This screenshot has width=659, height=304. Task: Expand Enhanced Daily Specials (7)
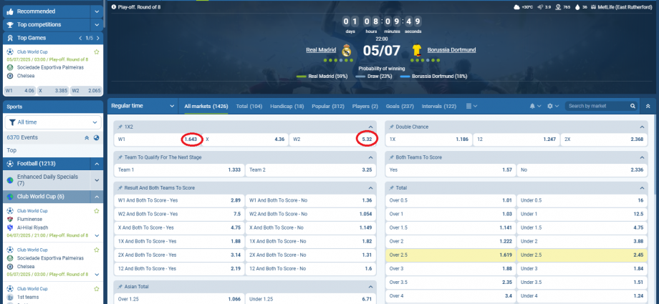click(96, 180)
